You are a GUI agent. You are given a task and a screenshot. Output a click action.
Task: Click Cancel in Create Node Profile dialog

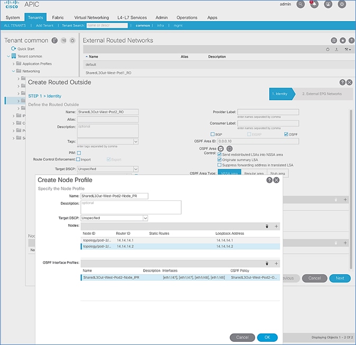242,337
